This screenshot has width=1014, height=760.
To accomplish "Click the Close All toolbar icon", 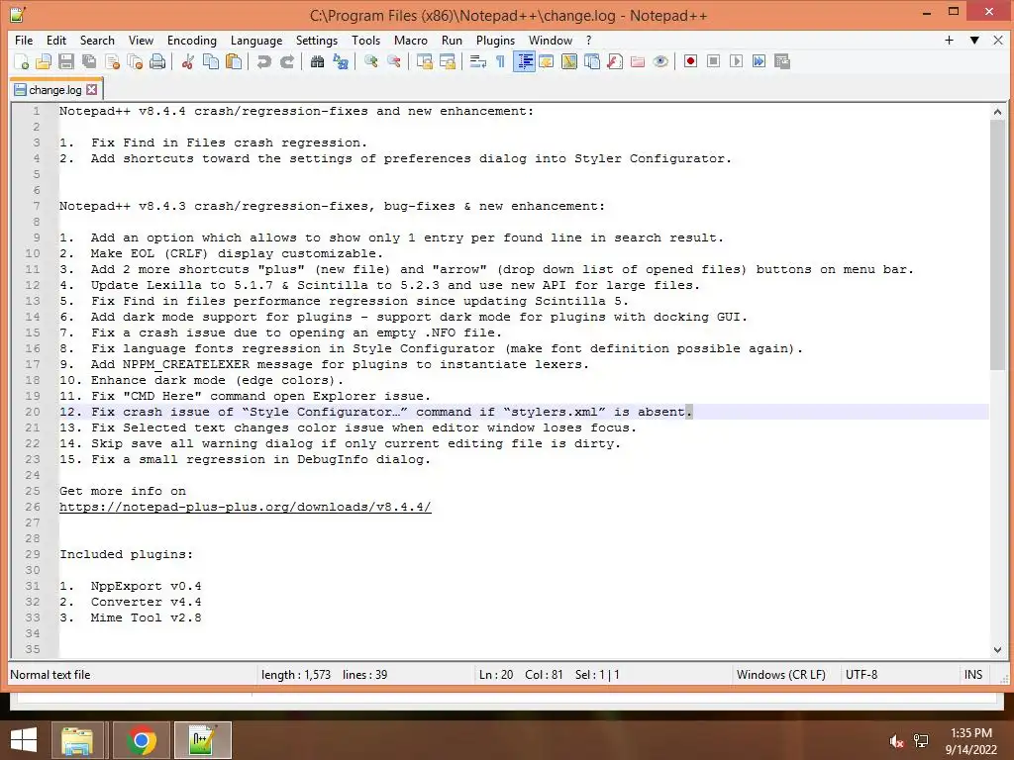I will [135, 61].
